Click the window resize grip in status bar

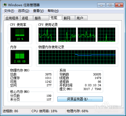click(x=122, y=112)
